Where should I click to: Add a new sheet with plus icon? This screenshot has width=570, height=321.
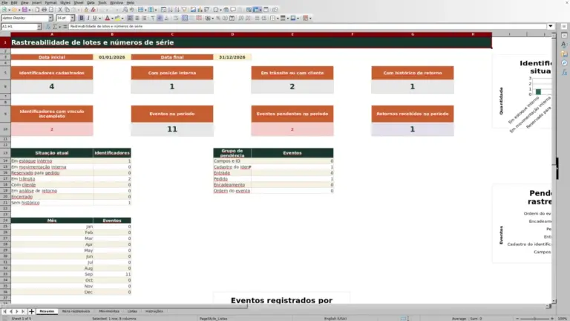pyautogui.click(x=31, y=311)
